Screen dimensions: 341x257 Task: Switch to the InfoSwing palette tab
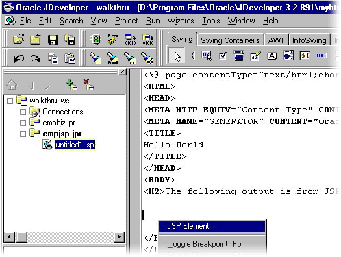tap(309, 40)
